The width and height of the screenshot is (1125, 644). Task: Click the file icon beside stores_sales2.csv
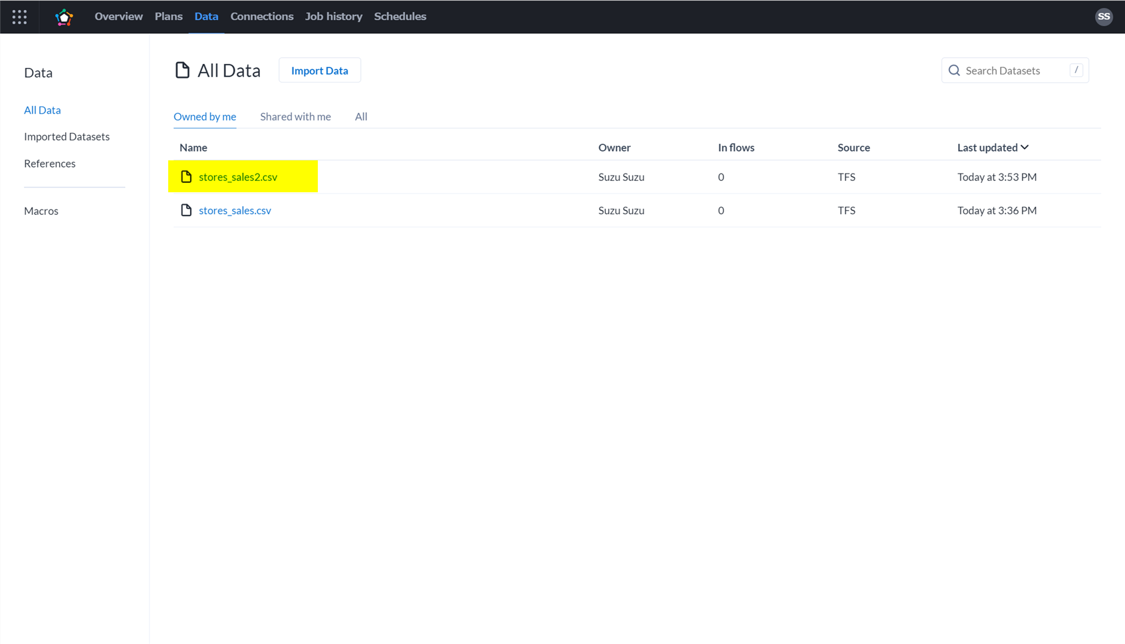pyautogui.click(x=186, y=177)
